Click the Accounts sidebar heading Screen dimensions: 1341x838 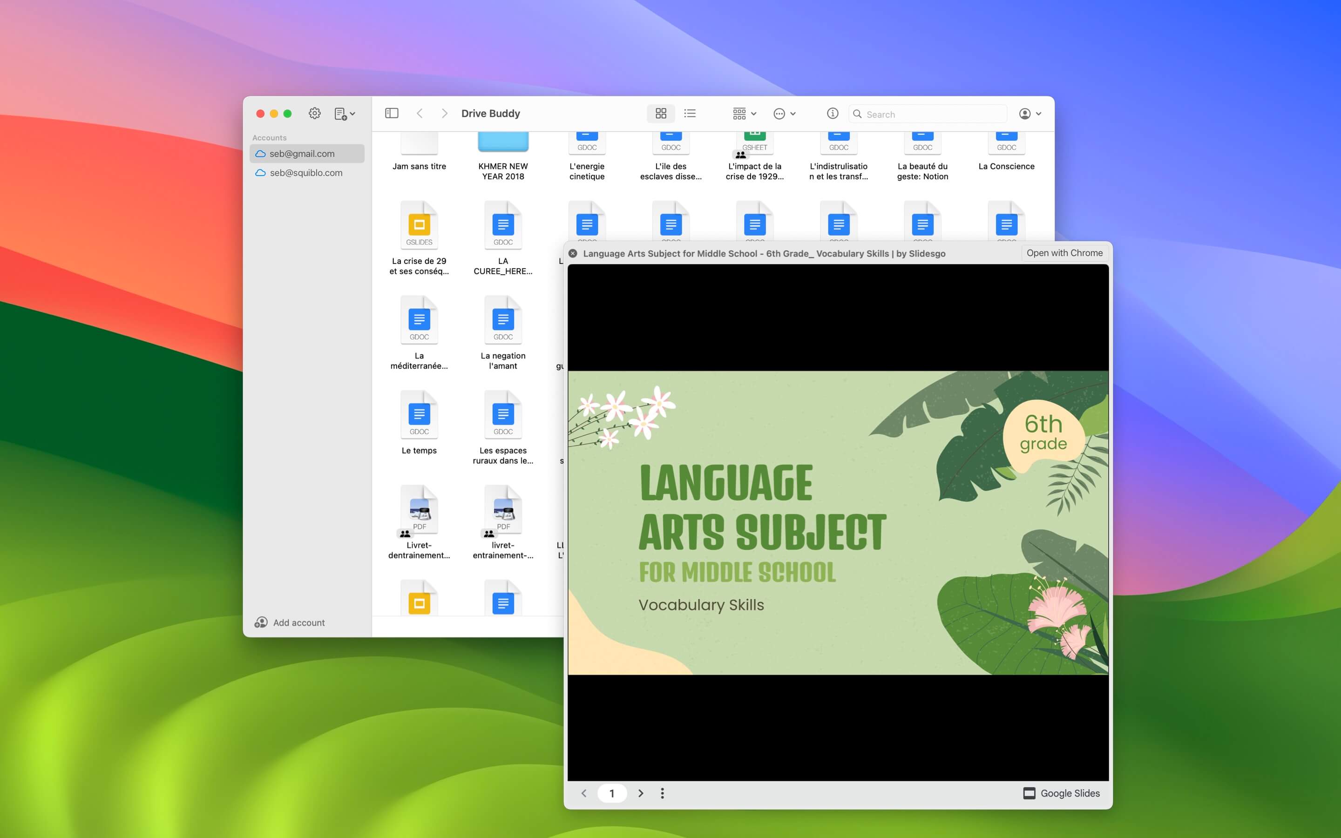coord(269,137)
